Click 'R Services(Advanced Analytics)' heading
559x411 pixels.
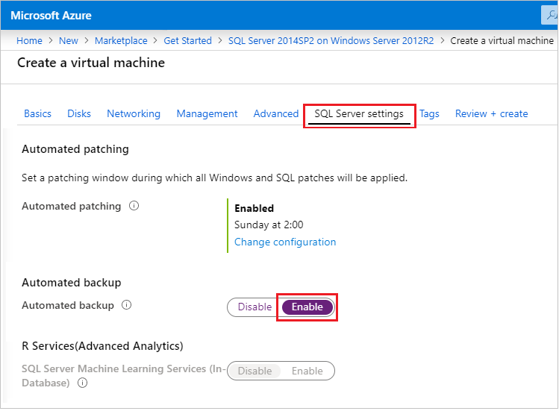(x=102, y=346)
